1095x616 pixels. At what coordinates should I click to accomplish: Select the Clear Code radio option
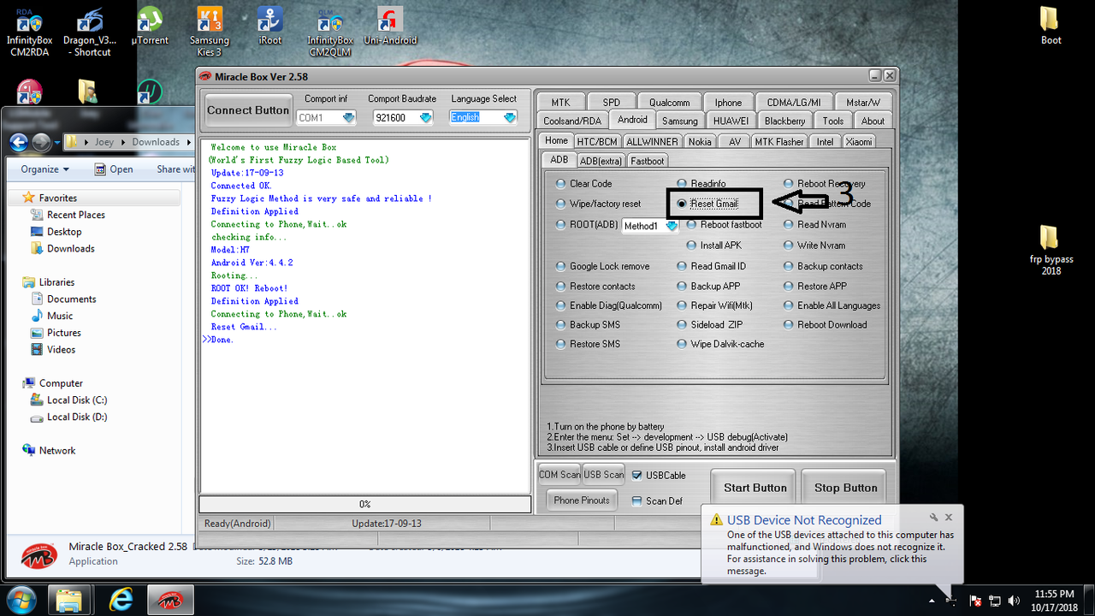pos(561,183)
